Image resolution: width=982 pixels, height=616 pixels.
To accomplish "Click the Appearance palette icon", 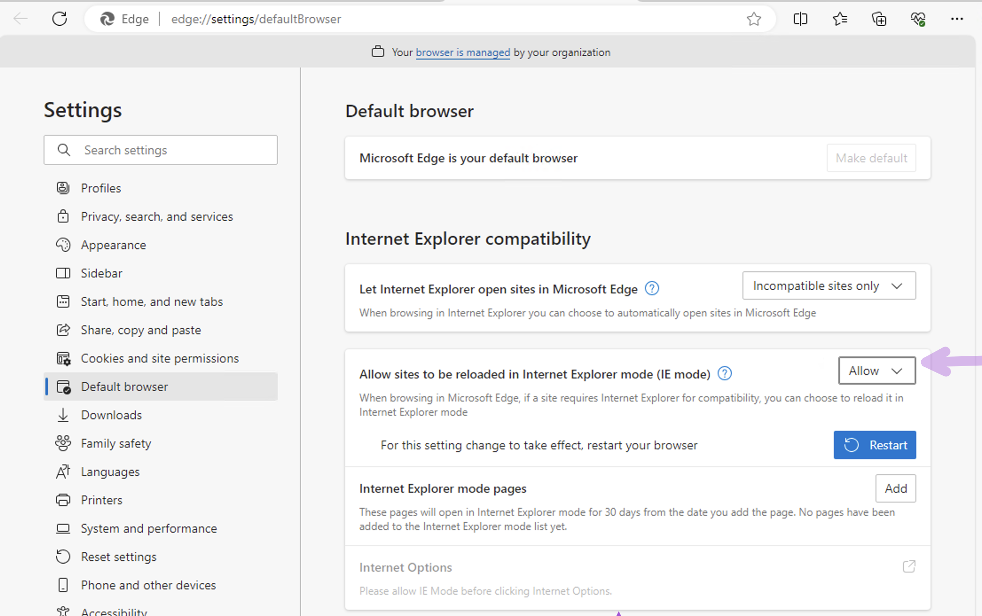I will pyautogui.click(x=63, y=245).
